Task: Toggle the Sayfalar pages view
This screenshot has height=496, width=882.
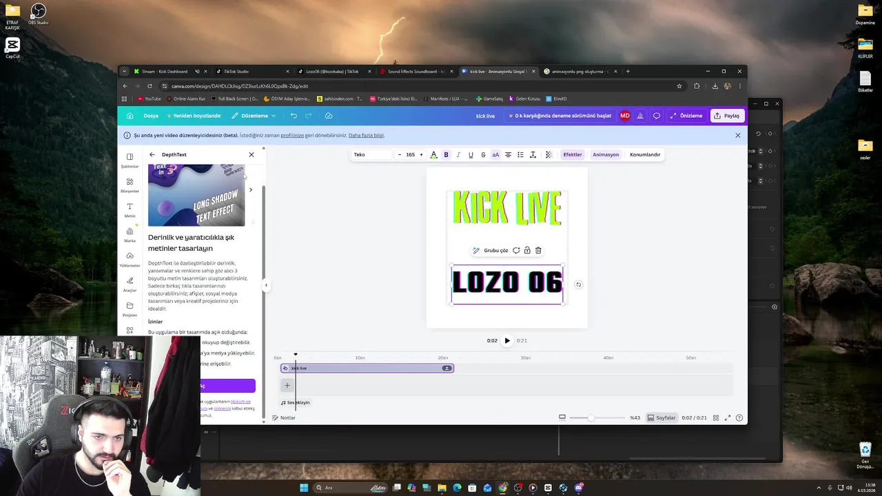Action: 661,417
